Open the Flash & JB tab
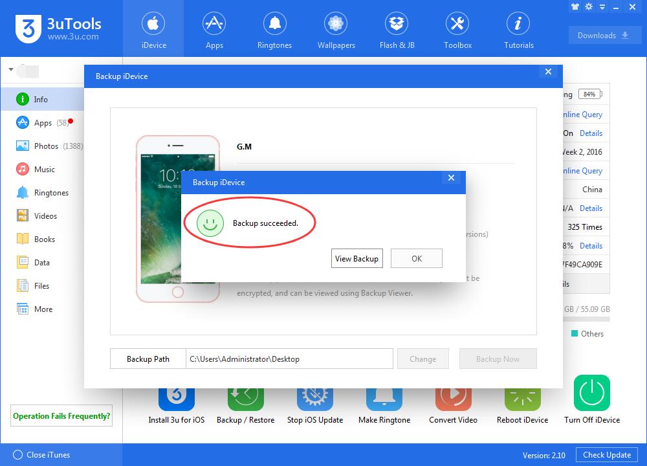This screenshot has height=466, width=647. tap(397, 29)
